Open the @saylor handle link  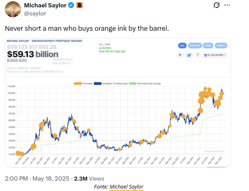35,13
